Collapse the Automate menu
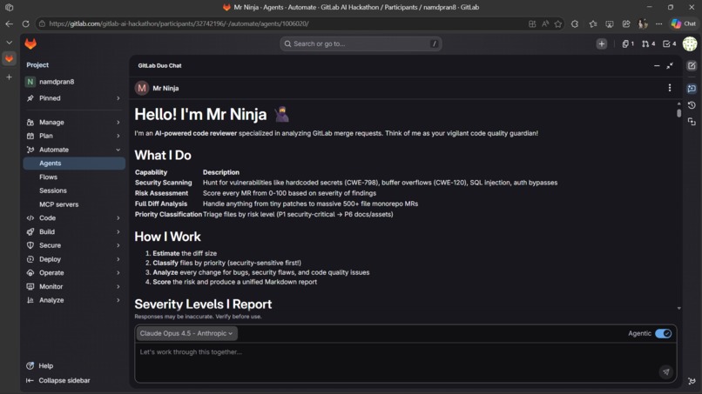 click(74, 150)
